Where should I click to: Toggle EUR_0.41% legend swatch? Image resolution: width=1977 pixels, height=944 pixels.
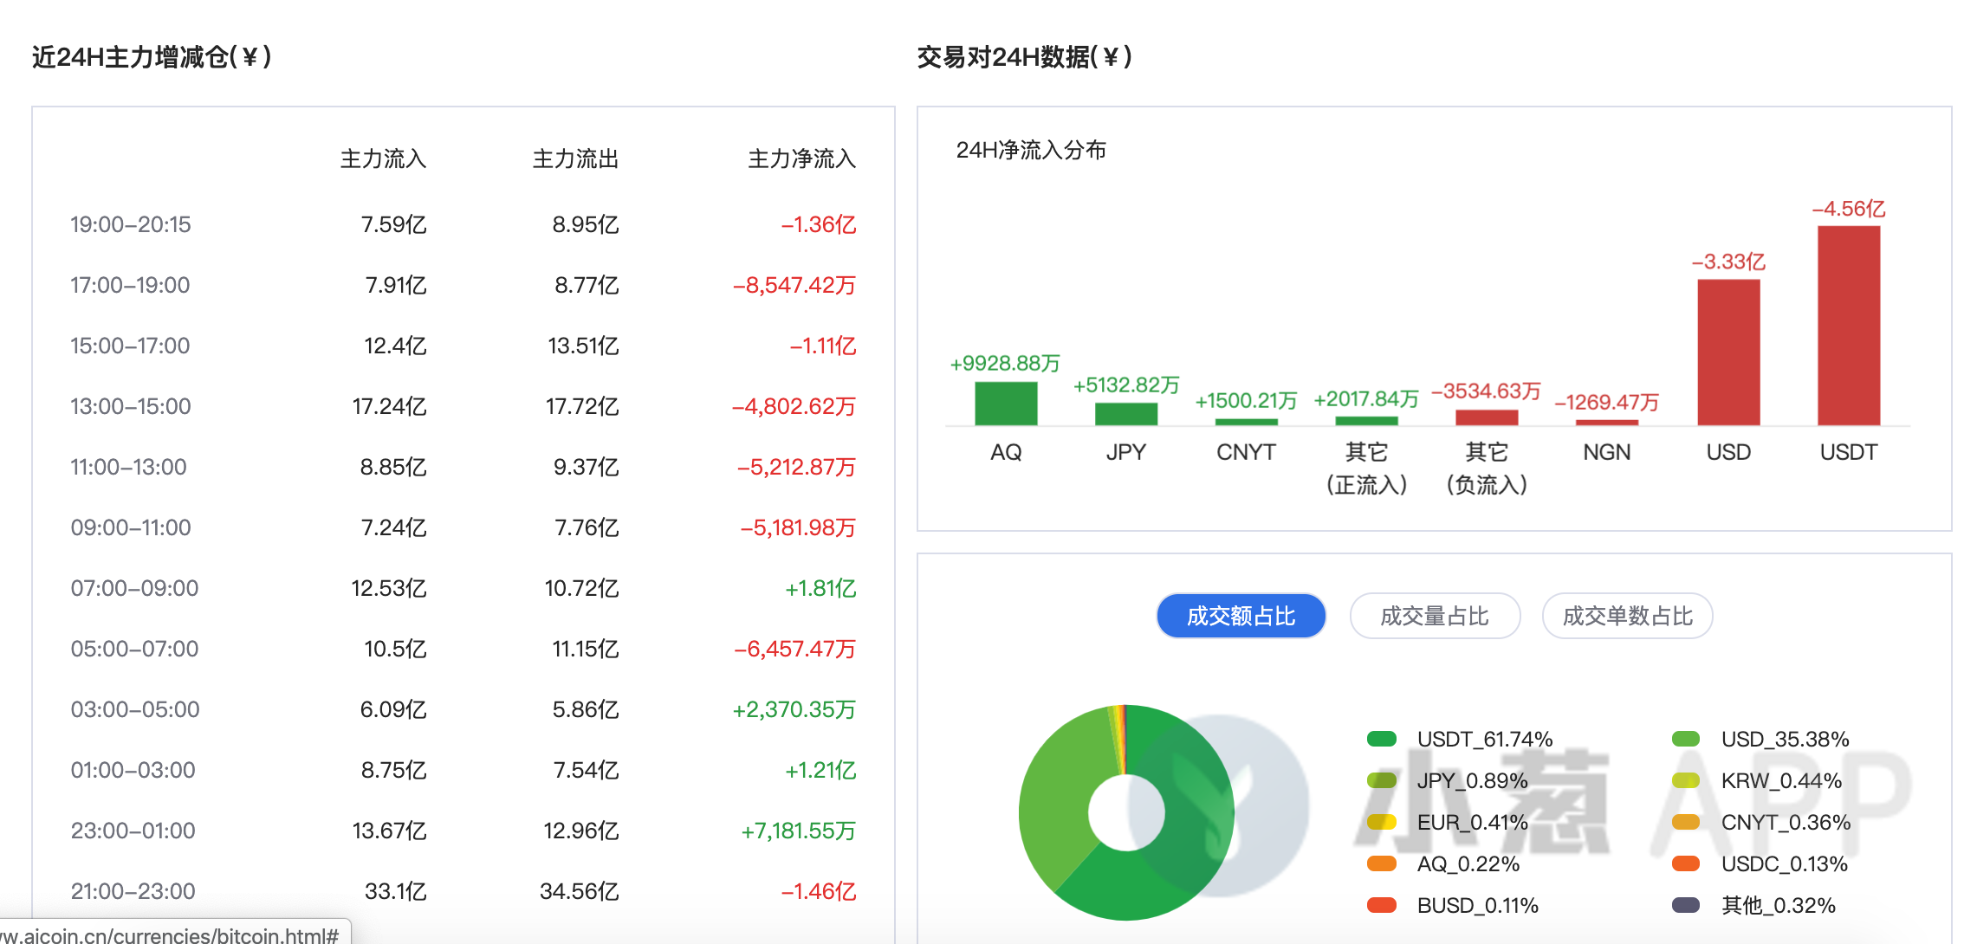coord(1381,822)
